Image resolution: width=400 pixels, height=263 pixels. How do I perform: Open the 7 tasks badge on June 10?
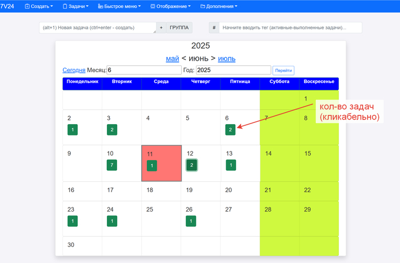(112, 165)
